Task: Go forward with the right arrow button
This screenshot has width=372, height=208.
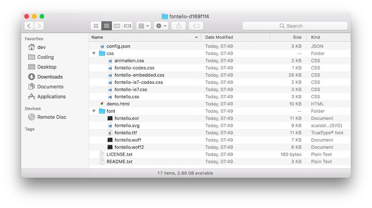Action: (39, 26)
